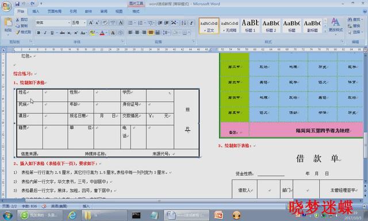Copy the selection with 复制
368x221 pixels.
[x=22, y=26]
